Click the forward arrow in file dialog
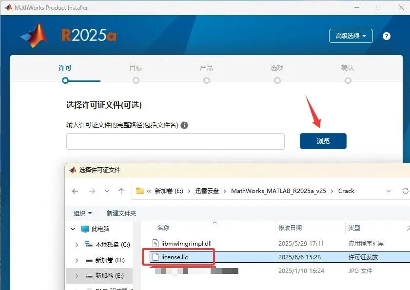Image resolution: width=410 pixels, height=290 pixels. (x=92, y=191)
